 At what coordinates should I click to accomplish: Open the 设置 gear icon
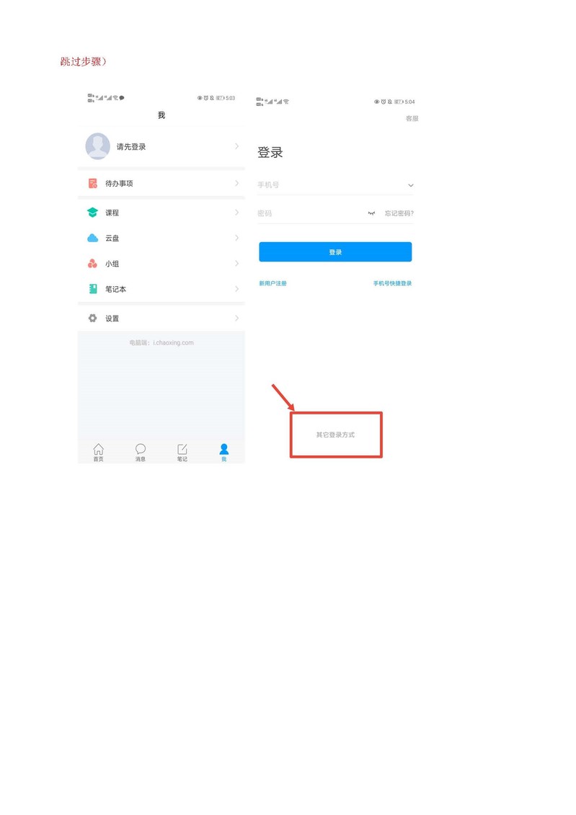[x=92, y=318]
